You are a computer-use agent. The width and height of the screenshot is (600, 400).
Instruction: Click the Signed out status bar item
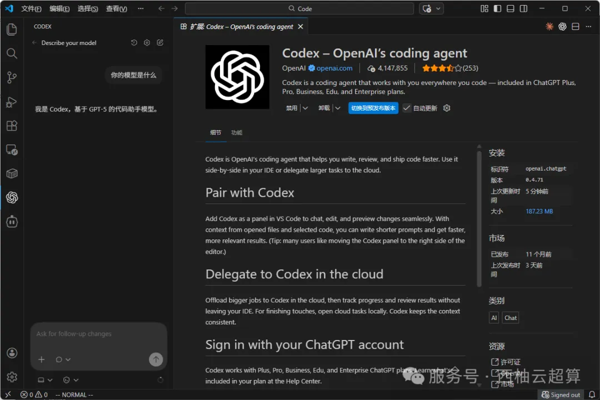coord(561,394)
